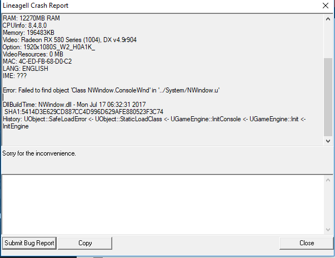Click the LANG: ENGLISH line

click(x=26, y=68)
